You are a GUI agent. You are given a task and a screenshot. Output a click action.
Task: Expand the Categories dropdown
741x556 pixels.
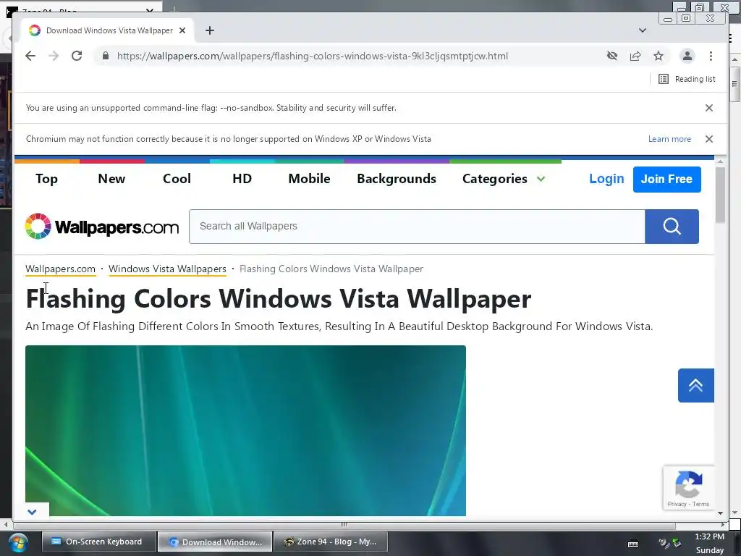(x=504, y=179)
